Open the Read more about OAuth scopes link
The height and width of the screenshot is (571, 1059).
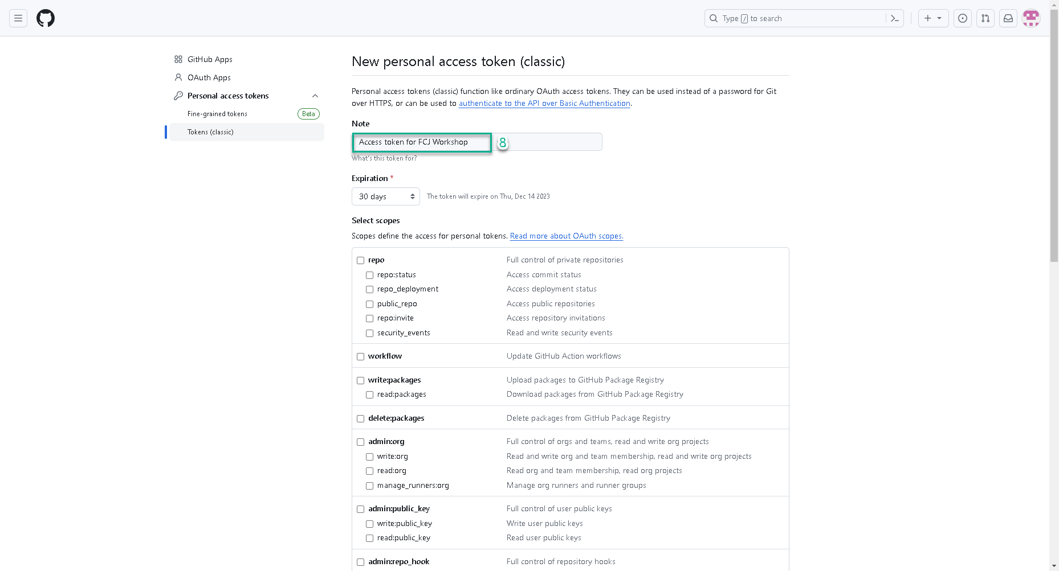566,236
